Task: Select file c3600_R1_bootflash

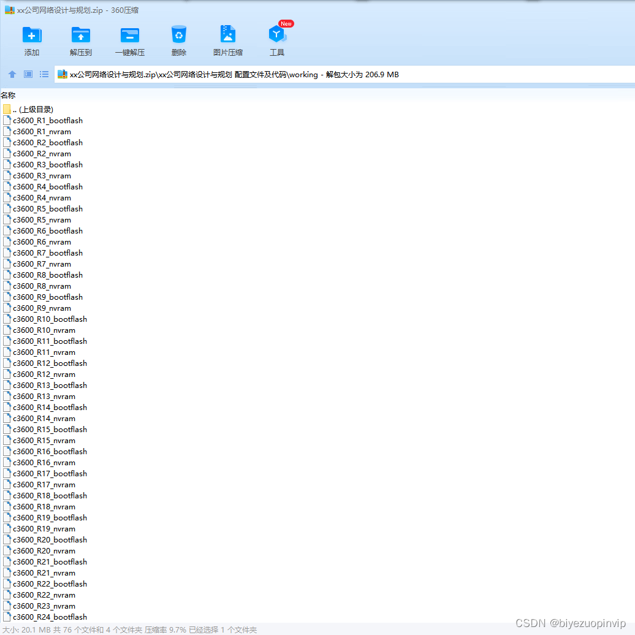Action: [43, 121]
